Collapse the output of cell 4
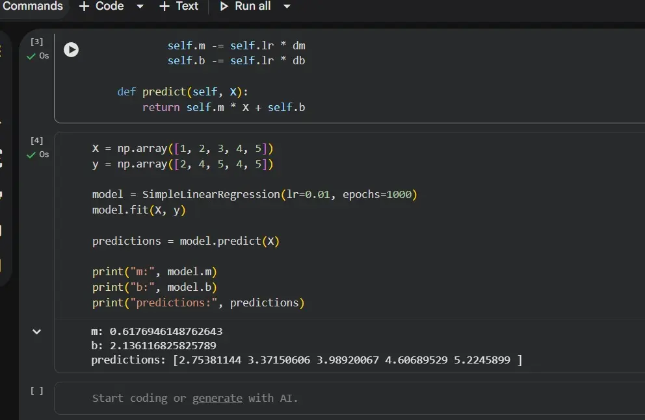The height and width of the screenshot is (420, 645). click(36, 332)
